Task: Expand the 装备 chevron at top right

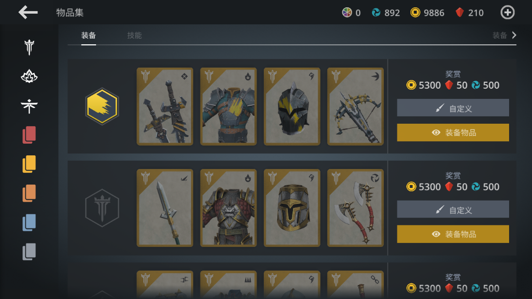Action: click(505, 35)
